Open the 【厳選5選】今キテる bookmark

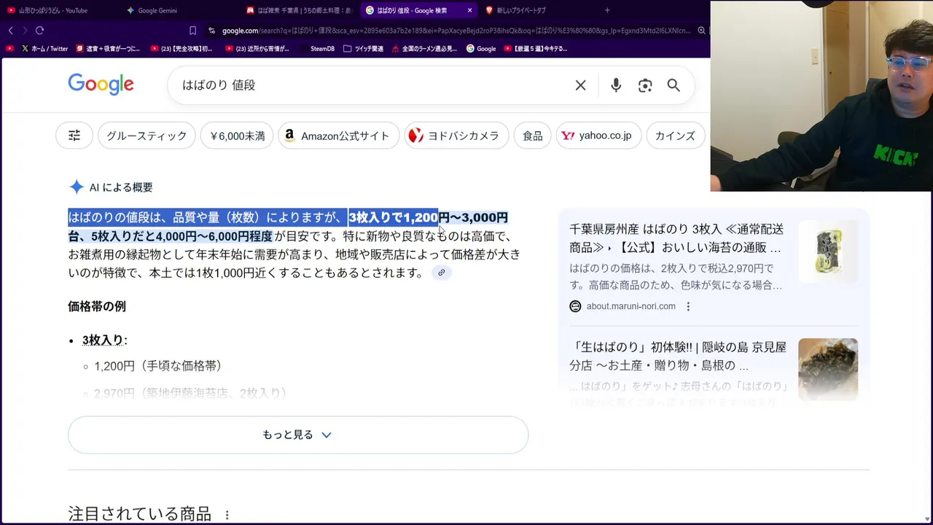coord(536,49)
